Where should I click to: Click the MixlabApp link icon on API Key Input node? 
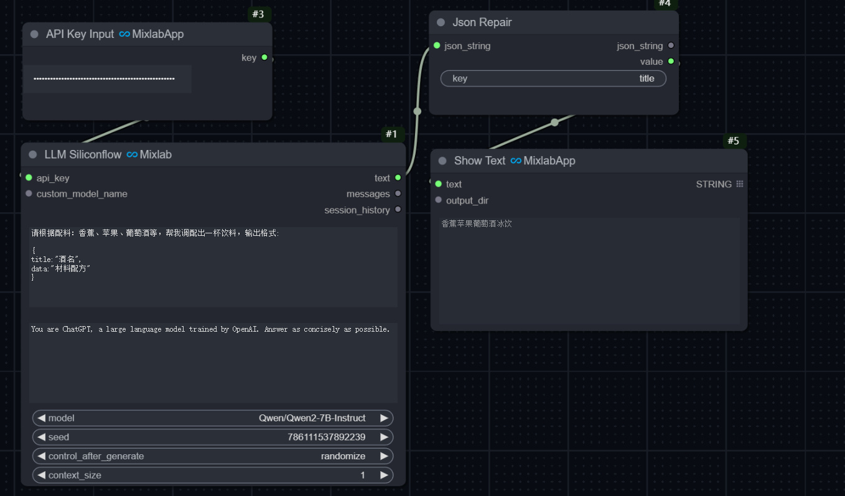pyautogui.click(x=124, y=34)
